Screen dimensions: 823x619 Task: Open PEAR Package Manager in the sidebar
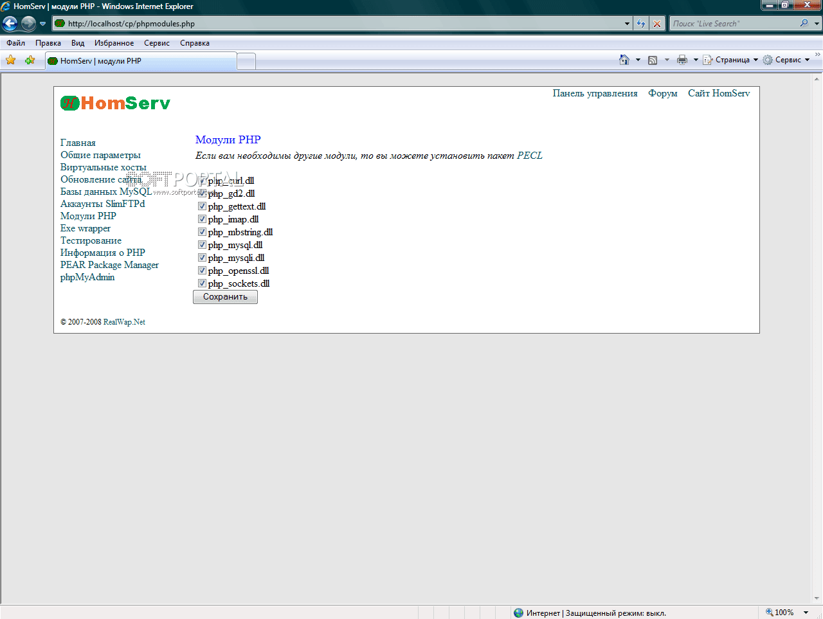[109, 265]
